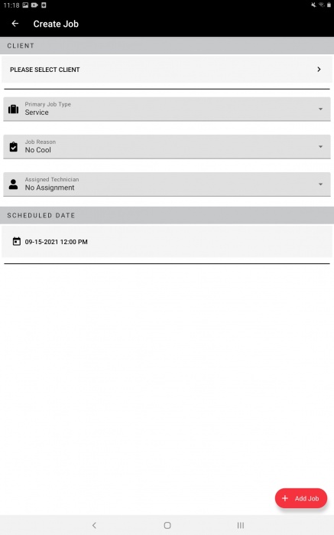Choose the No Assignment technician field
Screen dimensions: 334x535
[167, 184]
